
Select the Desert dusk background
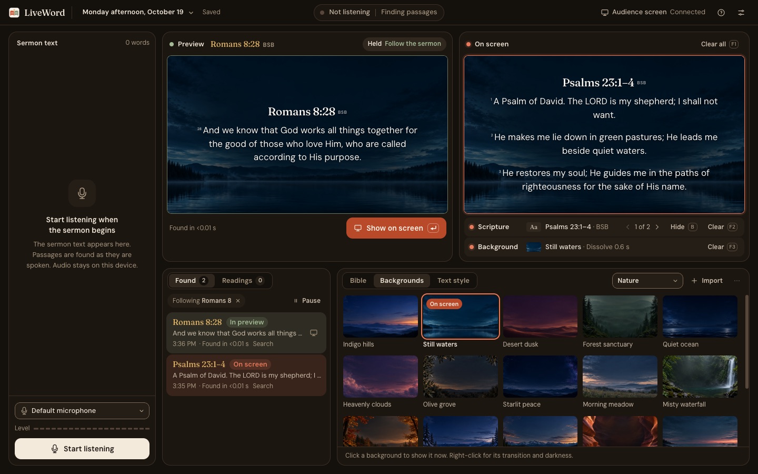541,317
